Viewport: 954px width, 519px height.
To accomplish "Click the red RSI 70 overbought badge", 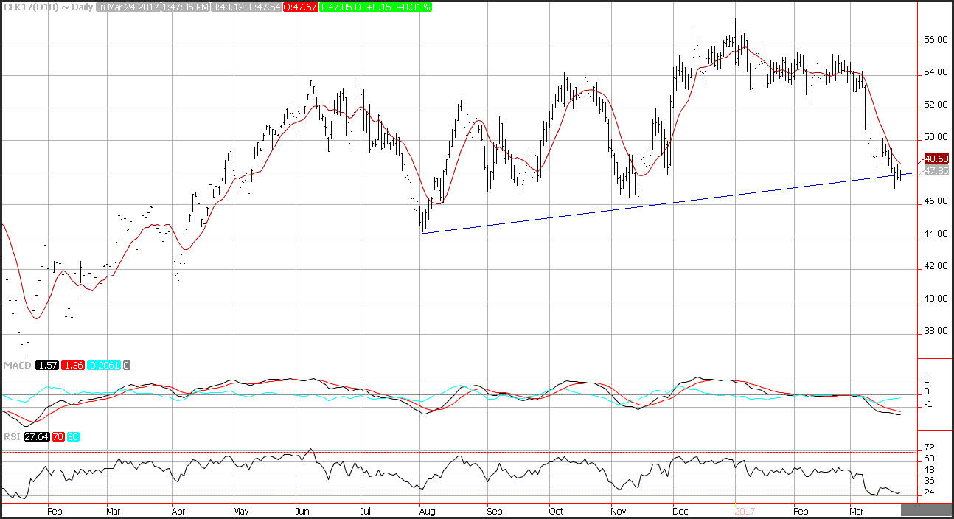I will click(x=58, y=437).
